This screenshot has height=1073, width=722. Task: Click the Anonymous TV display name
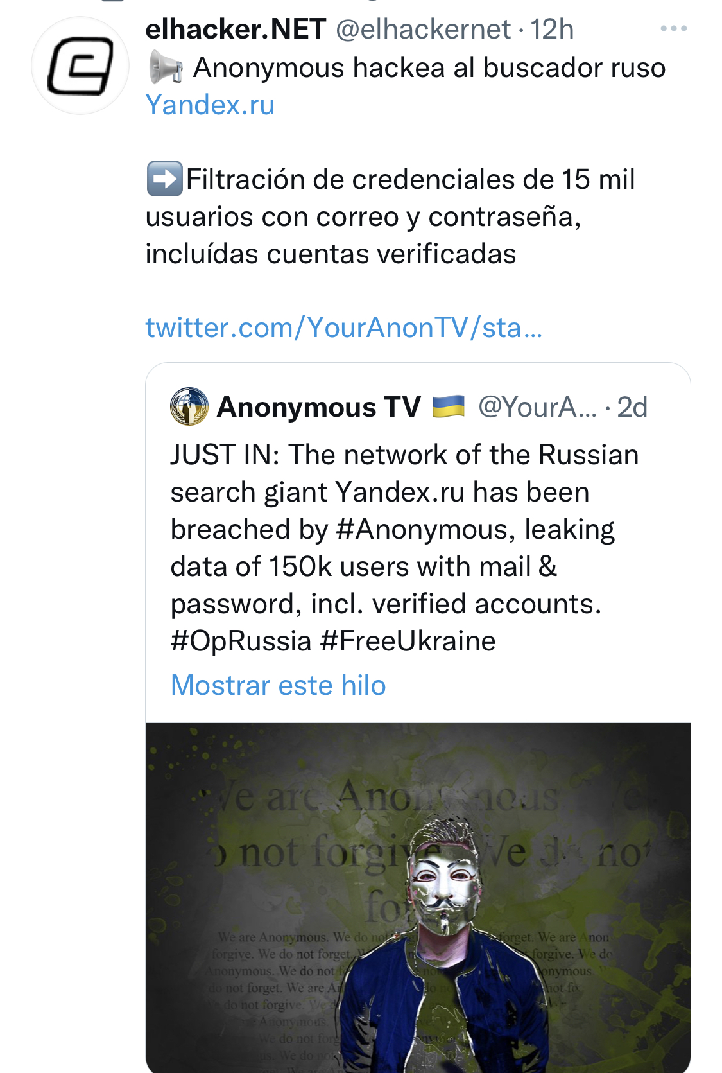click(x=318, y=407)
